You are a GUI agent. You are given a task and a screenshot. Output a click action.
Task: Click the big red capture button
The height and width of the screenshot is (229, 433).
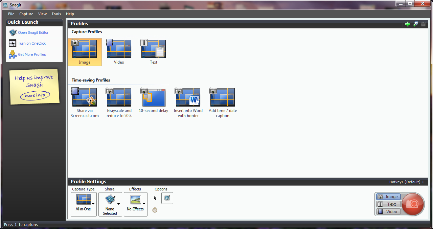(413, 204)
